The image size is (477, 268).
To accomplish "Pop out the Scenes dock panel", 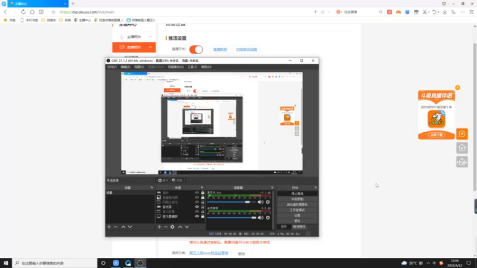I will click(x=152, y=188).
